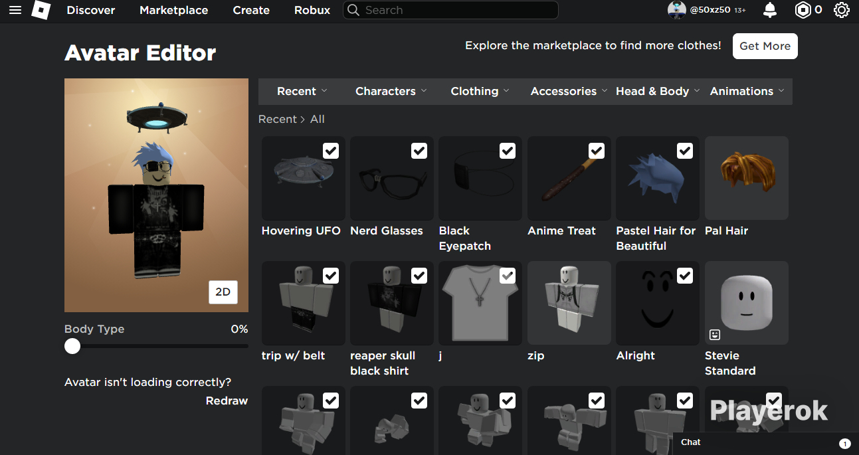Viewport: 859px width, 455px height.
Task: Switch avatar preview to 2D
Action: point(223,292)
